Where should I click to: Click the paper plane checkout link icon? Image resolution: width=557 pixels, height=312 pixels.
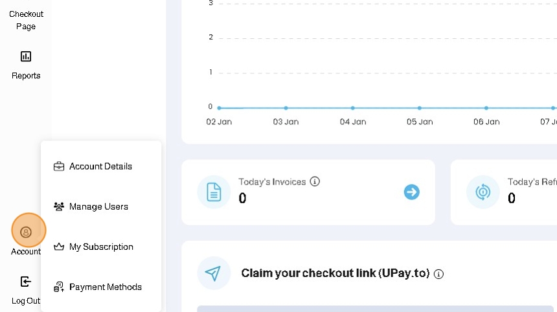coord(213,273)
